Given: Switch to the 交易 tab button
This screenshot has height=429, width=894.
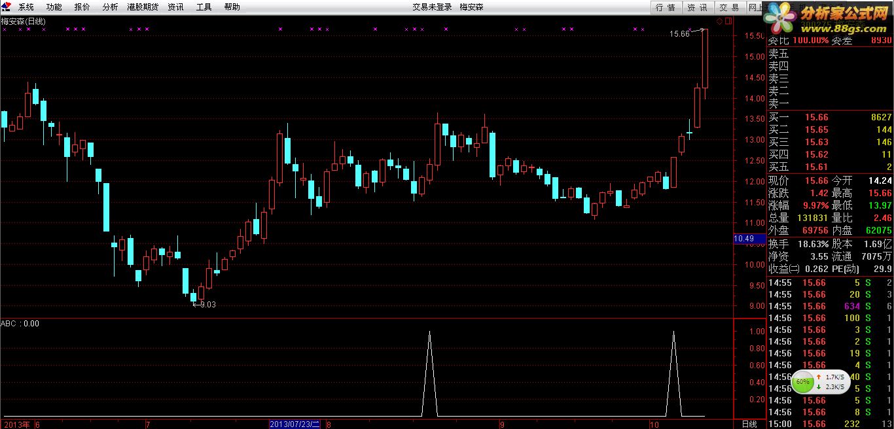Looking at the screenshot, I should 729,7.
